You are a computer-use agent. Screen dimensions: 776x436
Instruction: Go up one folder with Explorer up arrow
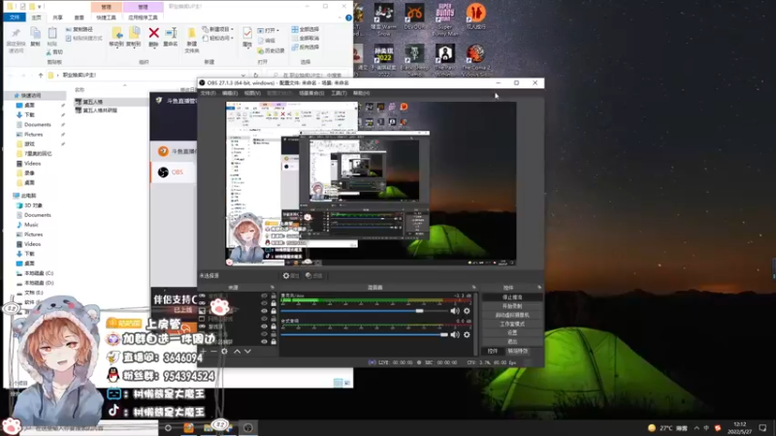point(41,76)
